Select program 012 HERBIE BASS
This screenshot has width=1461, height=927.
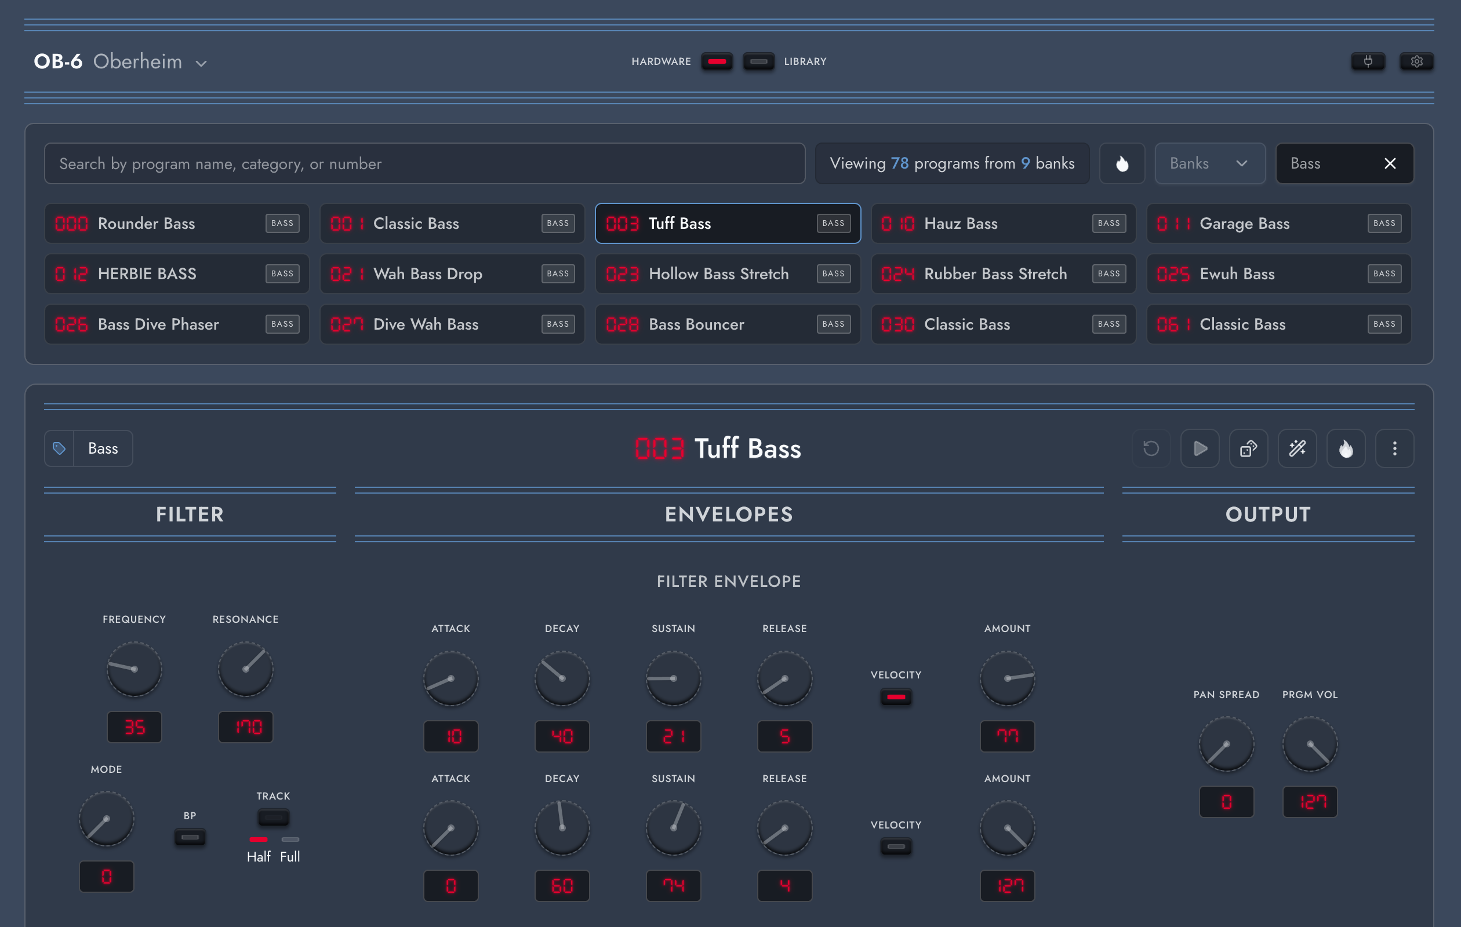pyautogui.click(x=177, y=273)
